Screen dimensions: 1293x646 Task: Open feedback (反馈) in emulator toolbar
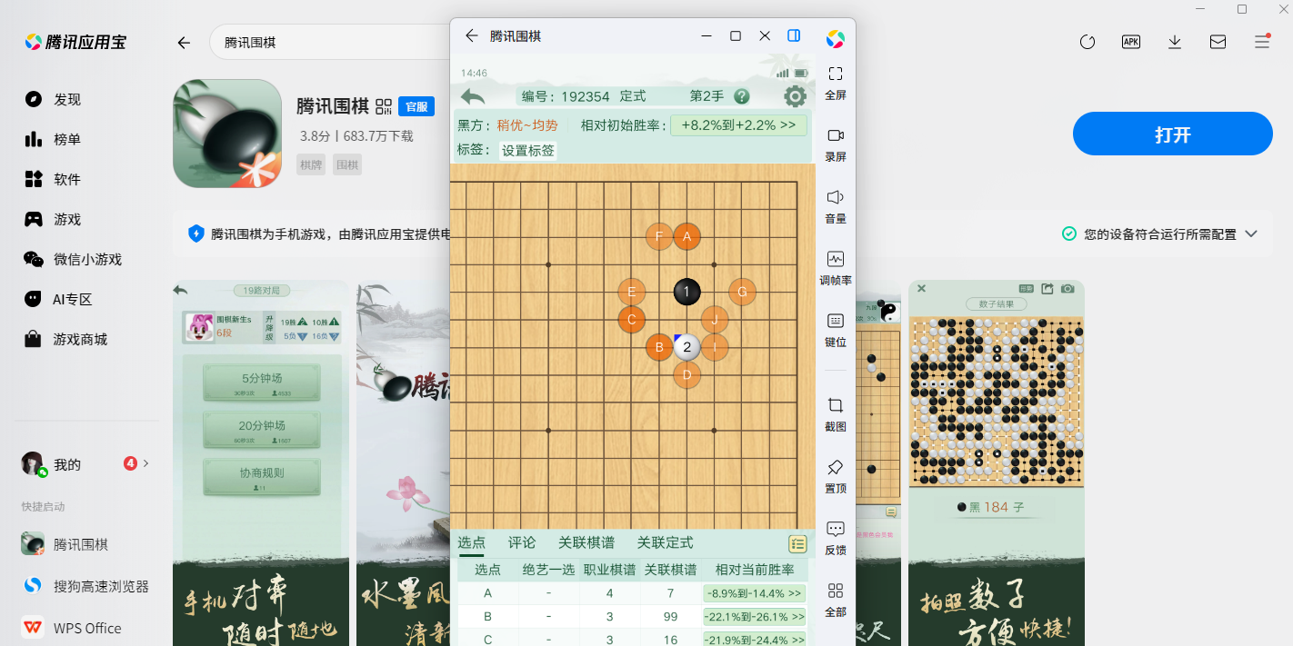[x=835, y=538]
